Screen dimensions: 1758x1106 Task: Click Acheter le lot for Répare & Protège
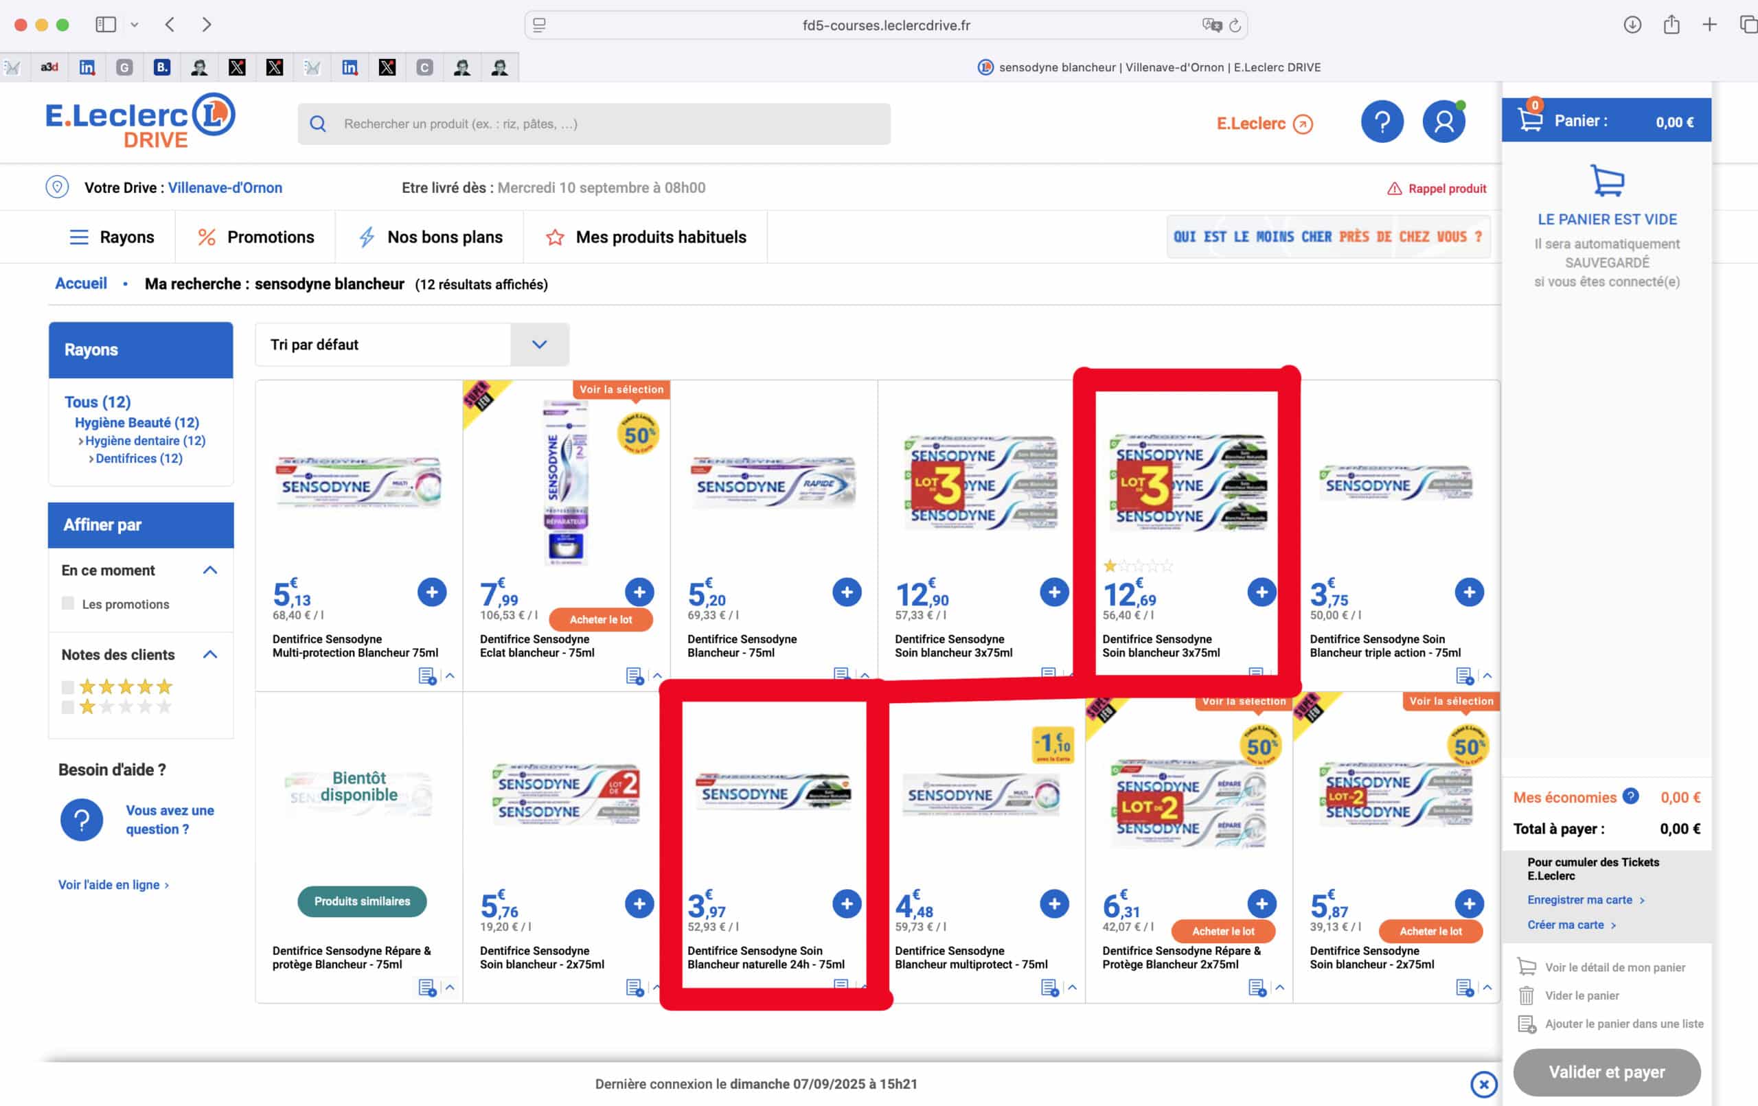coord(1223,931)
